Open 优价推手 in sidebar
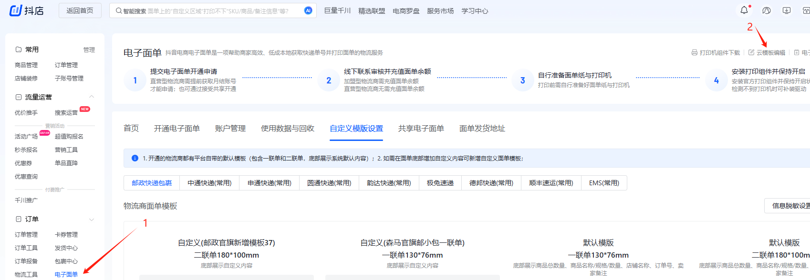Image resolution: width=810 pixels, height=280 pixels. click(26, 112)
